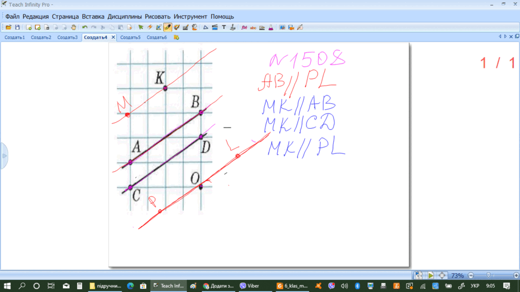Click the Redo arrow icon

[x=94, y=28]
